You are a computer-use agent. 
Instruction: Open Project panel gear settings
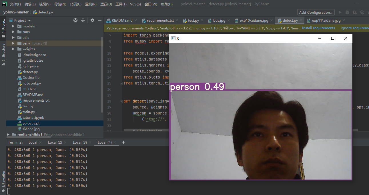tap(92, 20)
